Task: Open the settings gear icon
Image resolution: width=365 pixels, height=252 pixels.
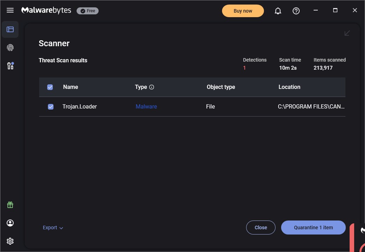Action: click(10, 241)
